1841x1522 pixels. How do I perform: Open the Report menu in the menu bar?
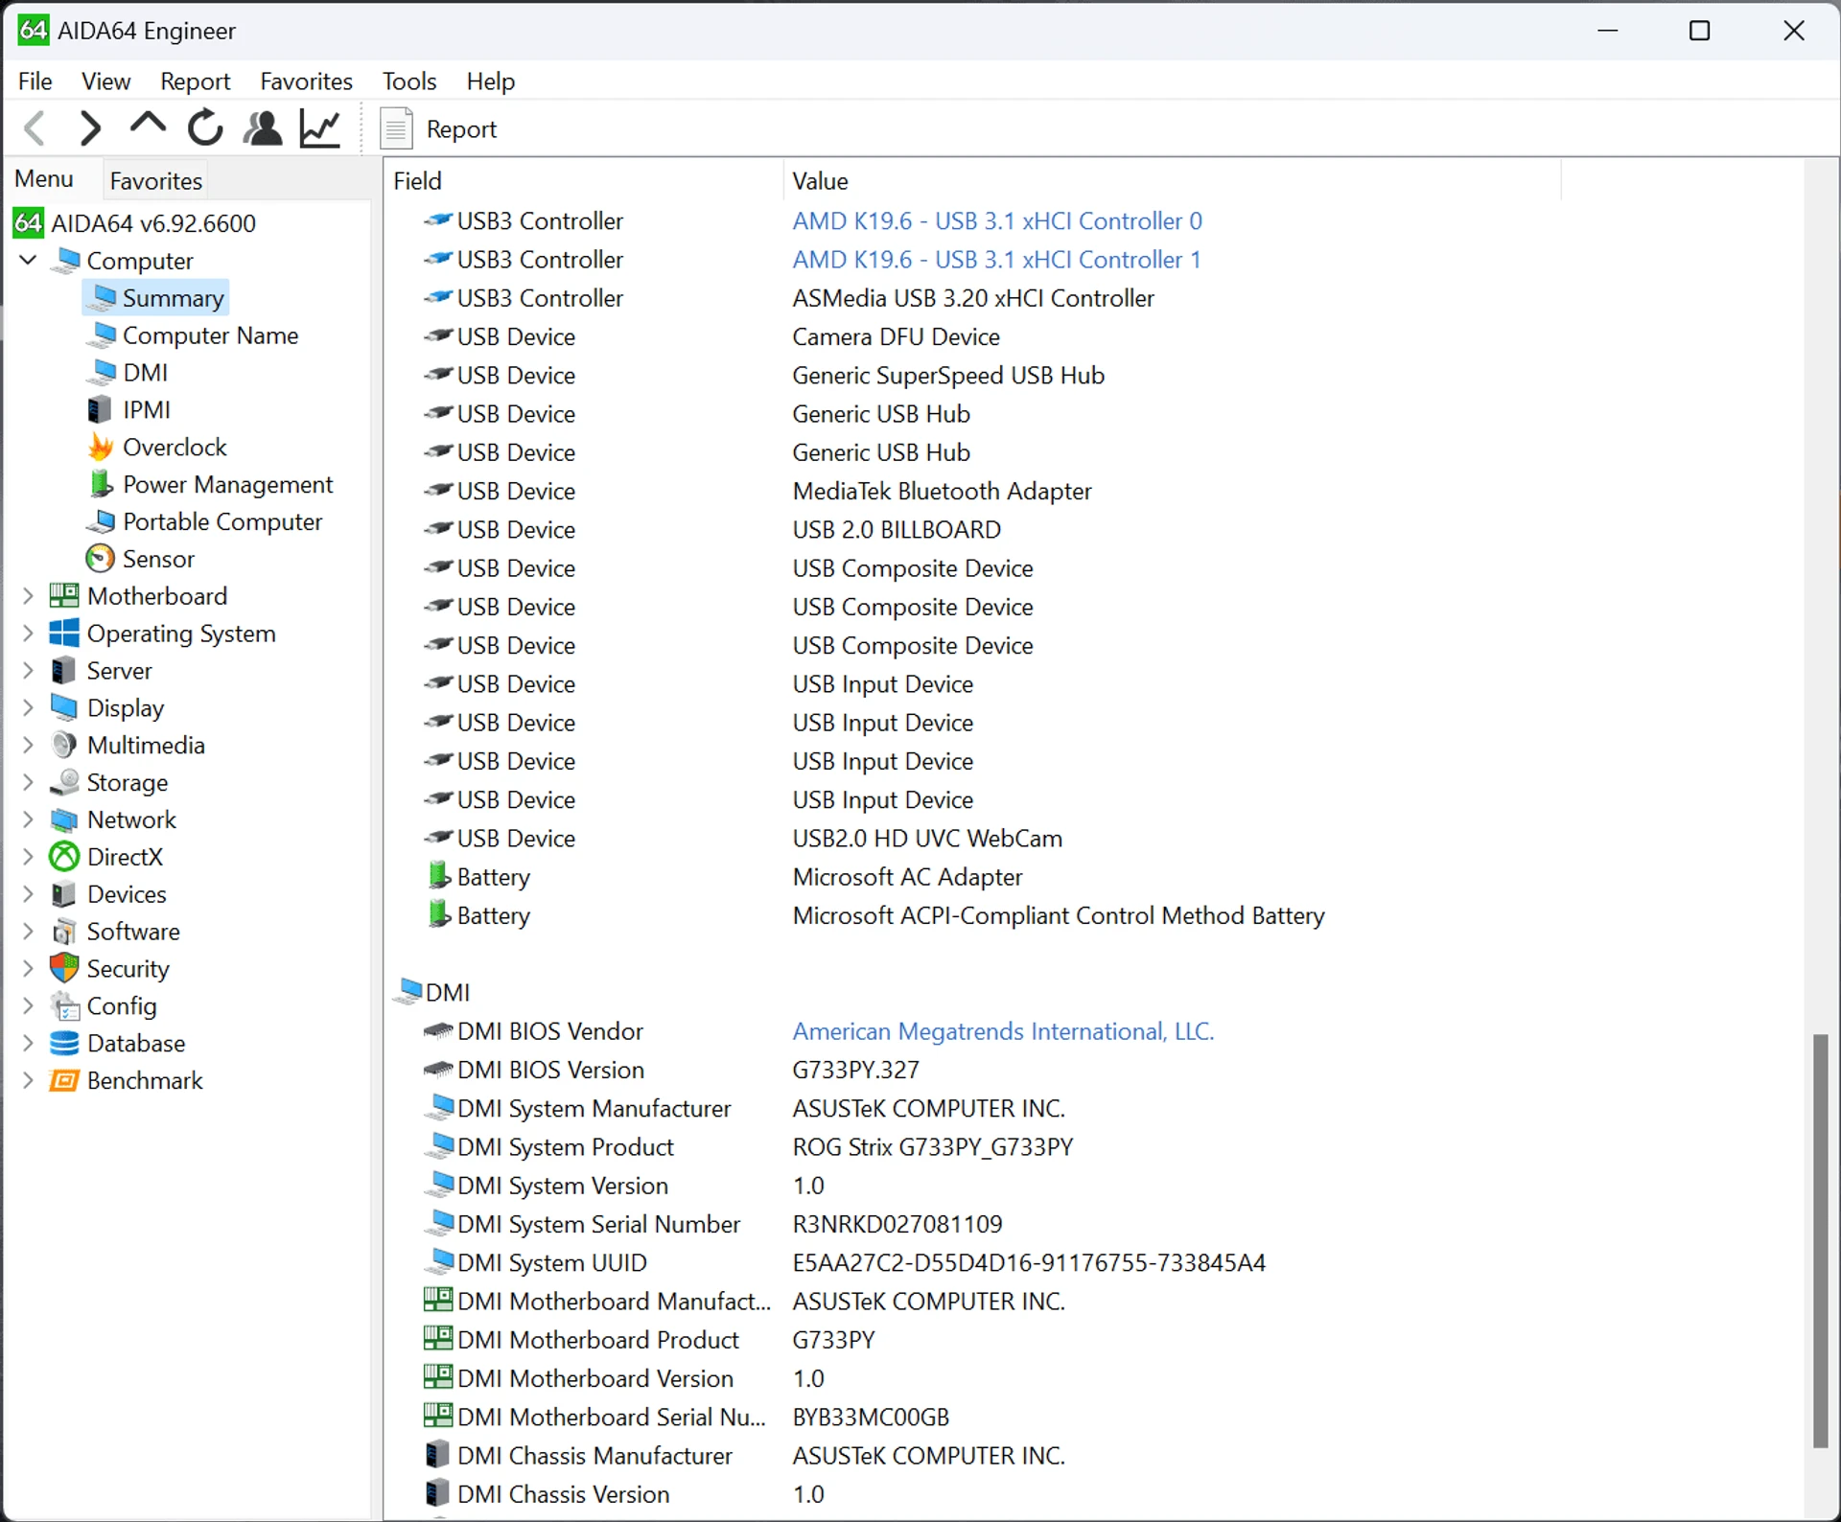(x=195, y=81)
